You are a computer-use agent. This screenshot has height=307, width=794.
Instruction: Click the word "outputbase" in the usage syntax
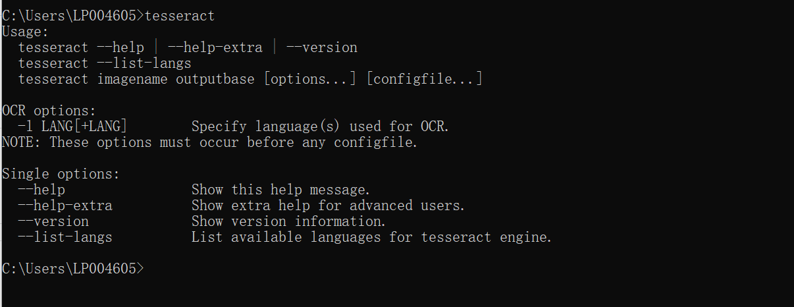coord(215,79)
